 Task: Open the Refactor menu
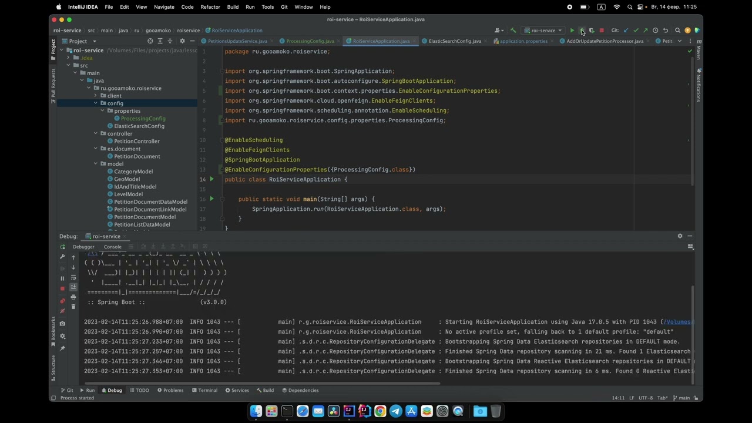pos(210,7)
